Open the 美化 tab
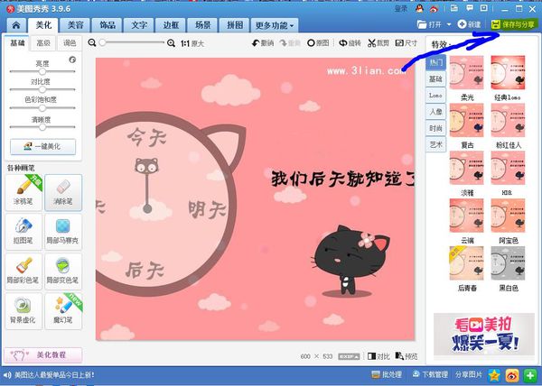542x386 pixels. pos(44,25)
